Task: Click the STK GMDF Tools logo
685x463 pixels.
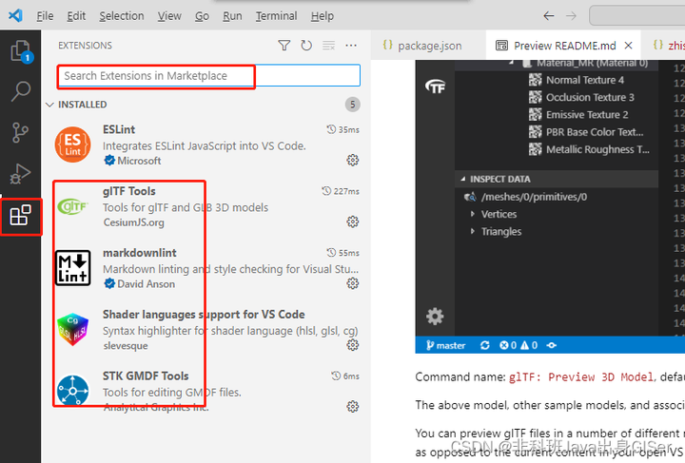Action: pos(73,391)
